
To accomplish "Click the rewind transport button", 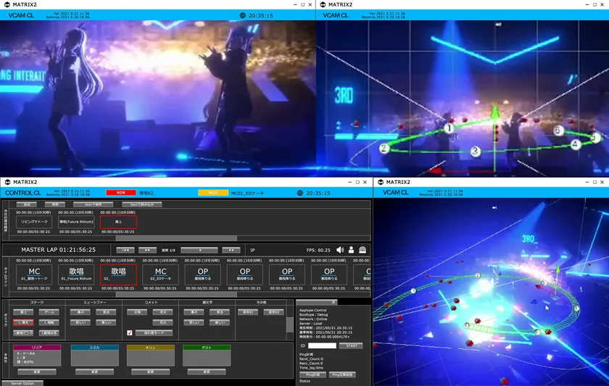I will tap(147, 250).
